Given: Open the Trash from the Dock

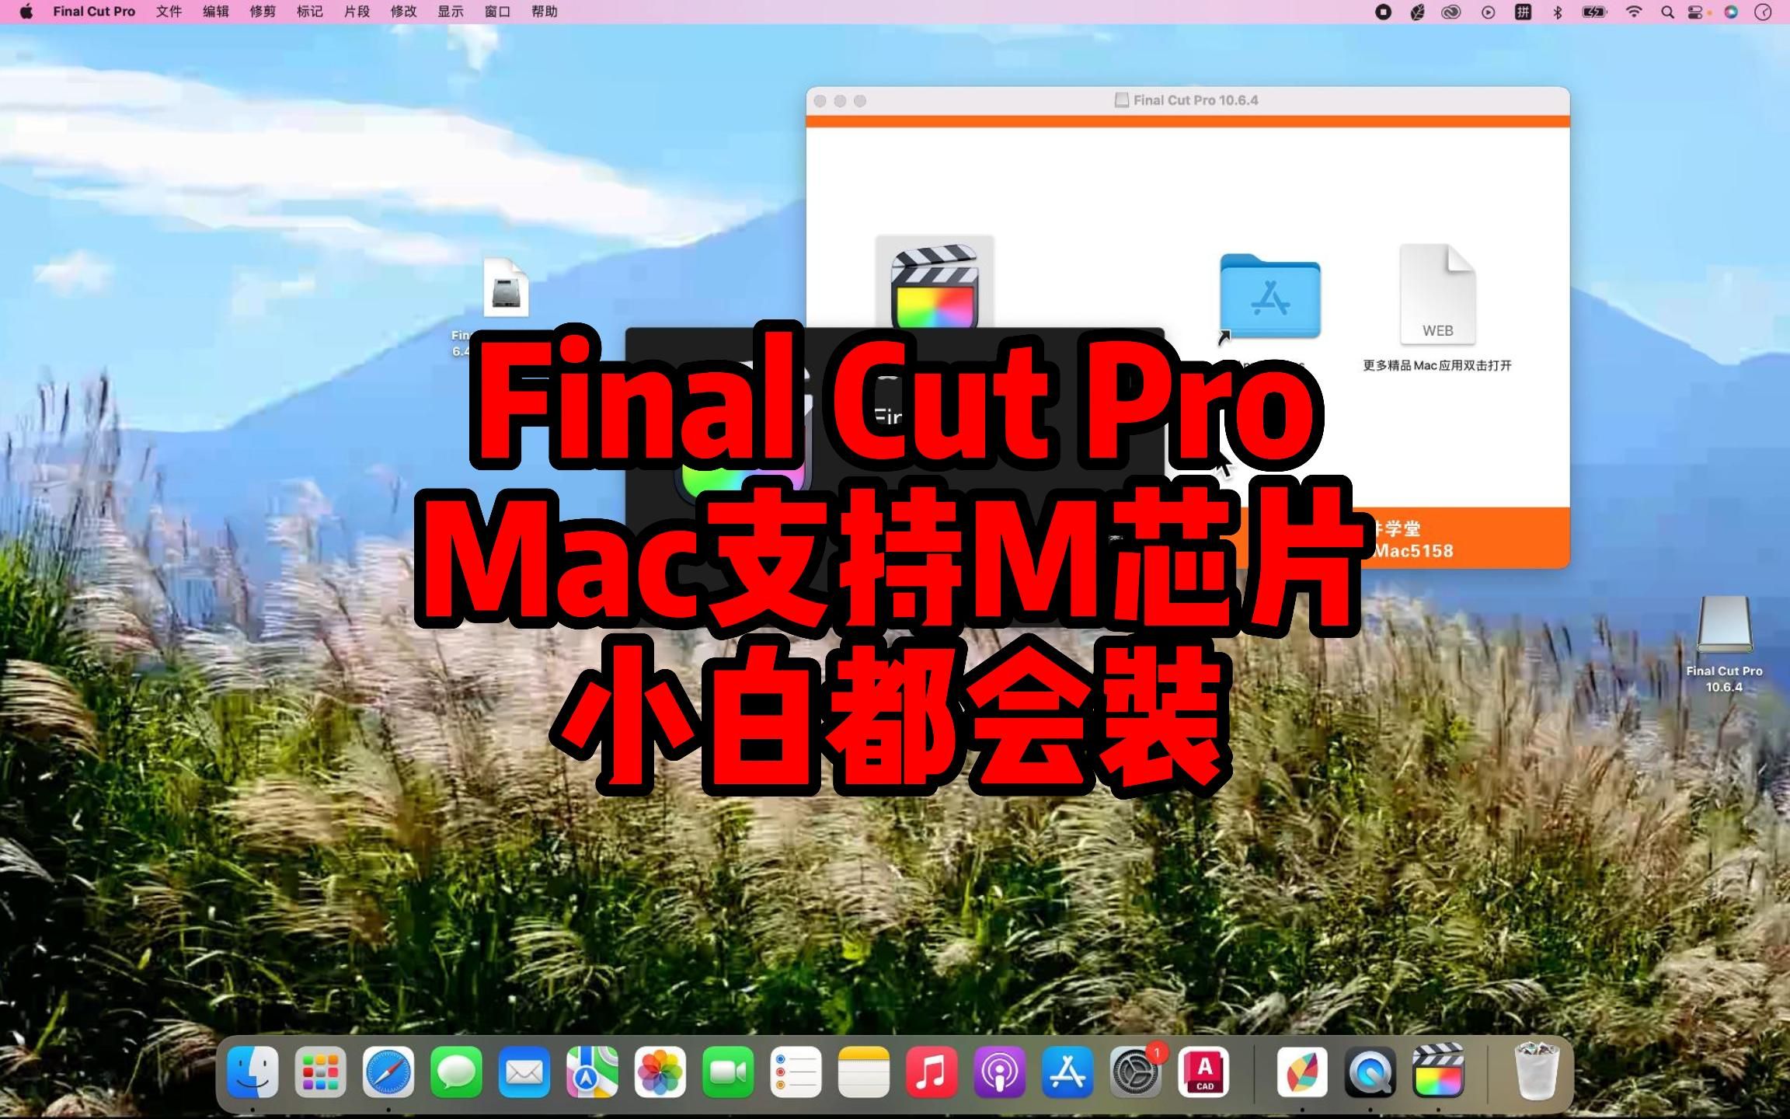Looking at the screenshot, I should (1537, 1071).
